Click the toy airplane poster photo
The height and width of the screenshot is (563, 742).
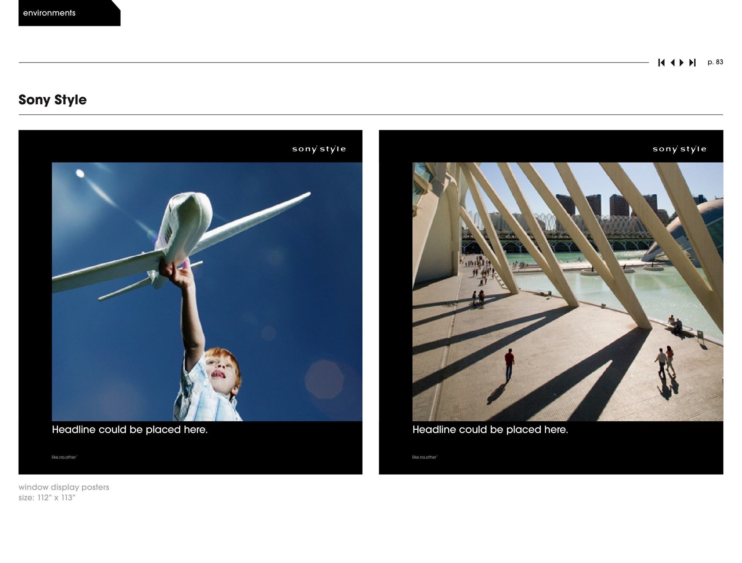click(x=207, y=292)
